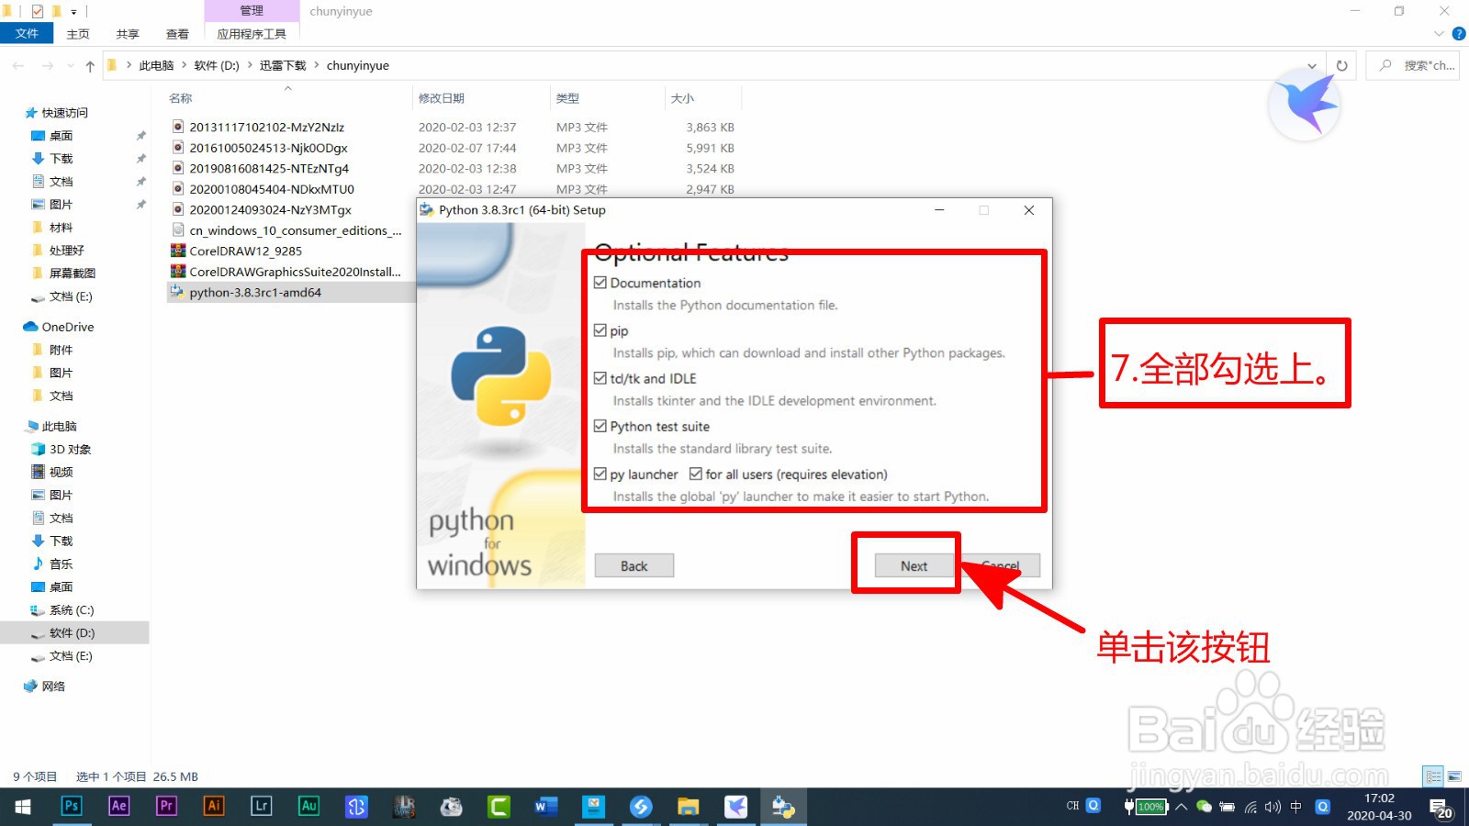Image resolution: width=1469 pixels, height=826 pixels.
Task: Toggle the pip checkbox
Action: click(x=600, y=330)
